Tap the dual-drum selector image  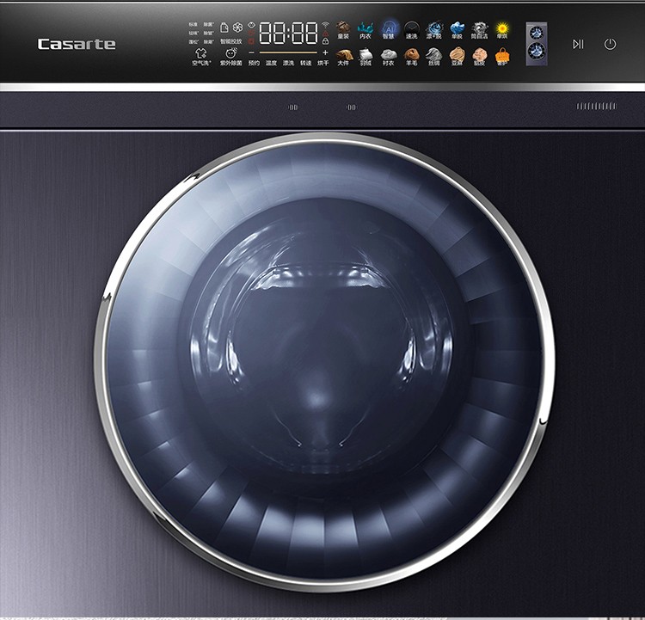[537, 42]
